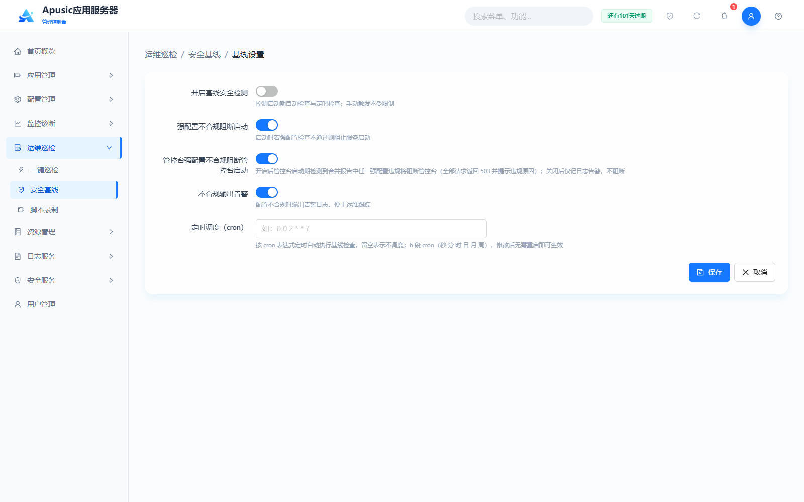Viewport: 804px width, 502px height.
Task: Click the search menu box
Action: click(x=529, y=16)
